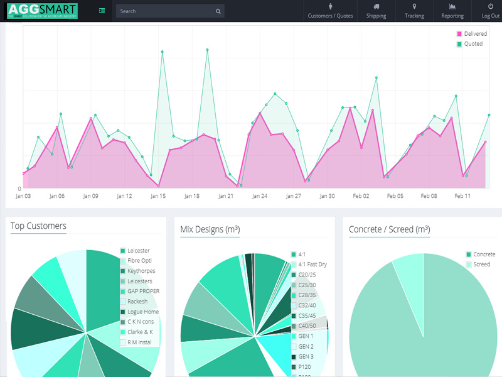Toggle Leicesters legend entry
This screenshot has width=502, height=377.
point(136,281)
